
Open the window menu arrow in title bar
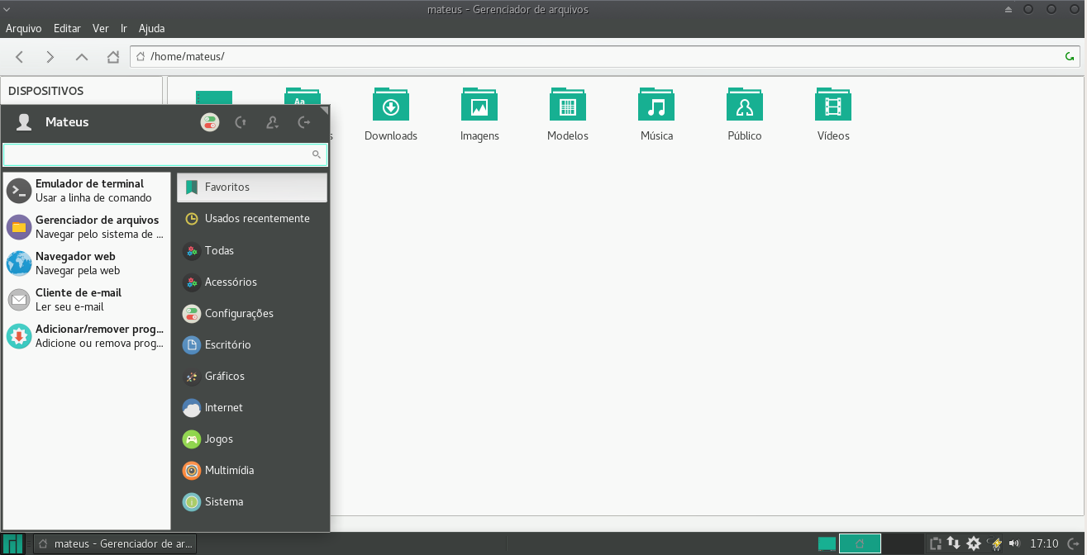pyautogui.click(x=7, y=9)
